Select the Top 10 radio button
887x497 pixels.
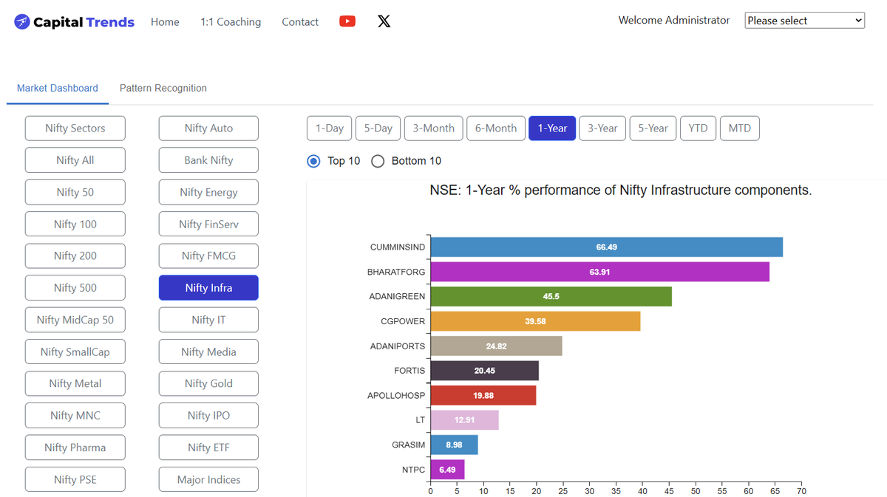pos(313,161)
